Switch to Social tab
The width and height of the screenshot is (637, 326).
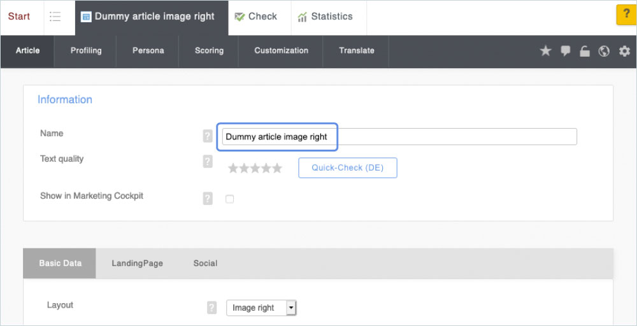205,263
